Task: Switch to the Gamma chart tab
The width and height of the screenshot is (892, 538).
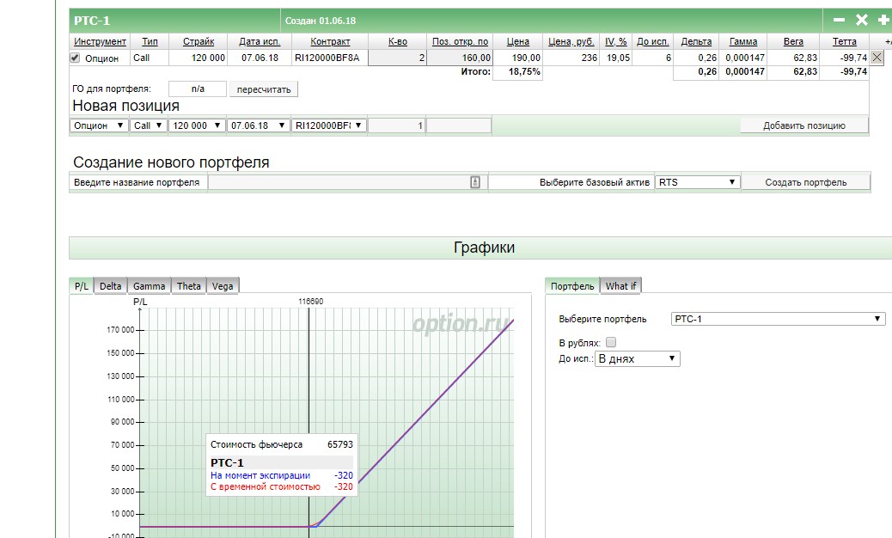Action: [x=149, y=286]
